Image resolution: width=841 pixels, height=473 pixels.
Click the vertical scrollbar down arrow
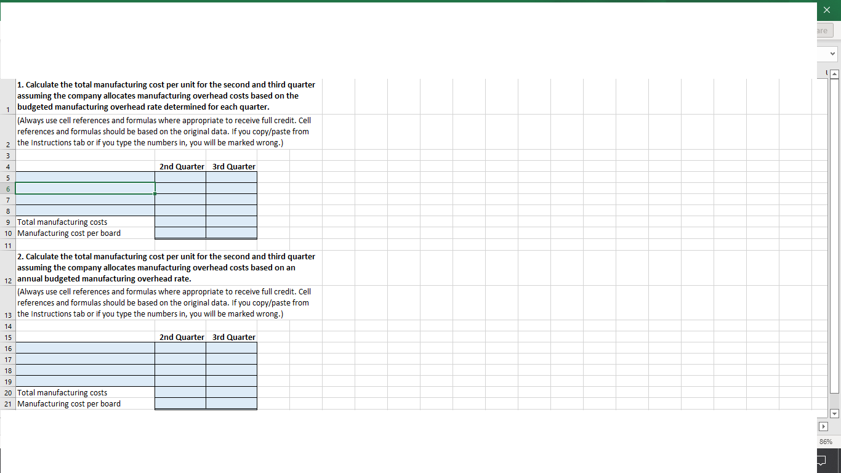click(x=834, y=413)
